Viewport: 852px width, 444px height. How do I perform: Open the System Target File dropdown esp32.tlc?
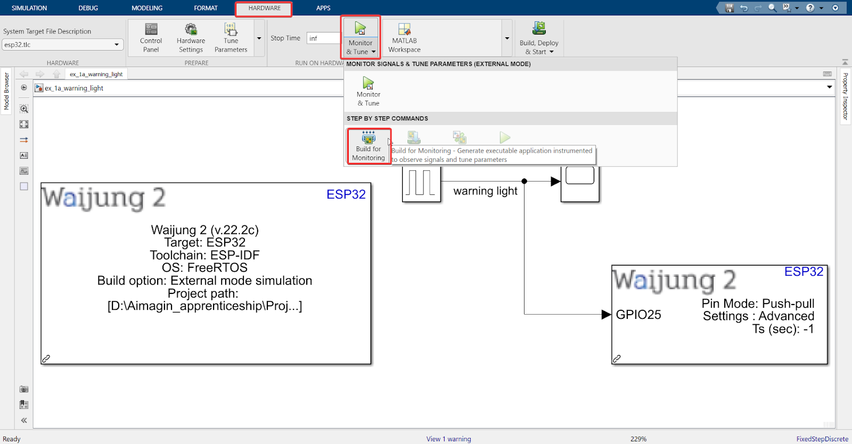tap(63, 45)
